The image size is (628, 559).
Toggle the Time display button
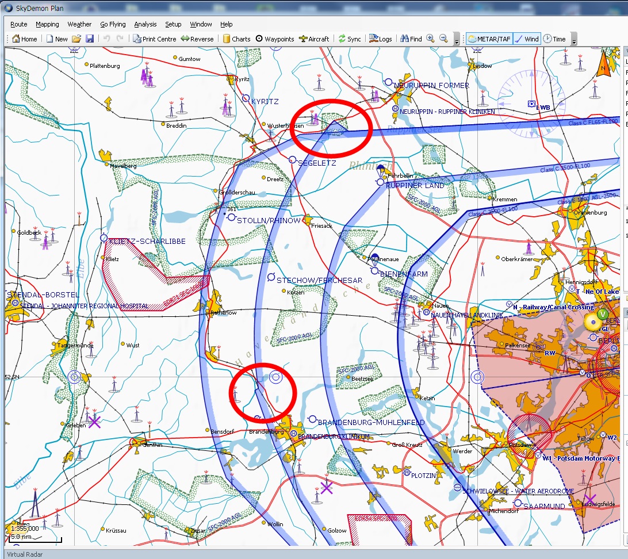[554, 39]
